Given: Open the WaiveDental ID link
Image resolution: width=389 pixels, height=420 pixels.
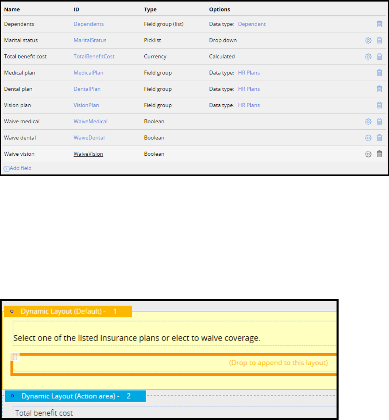Looking at the screenshot, I should pos(89,138).
